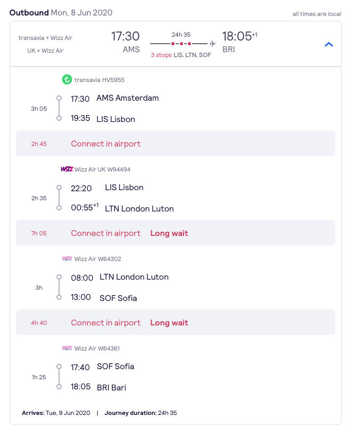
Task: Click the green transavia logo icon
Action: point(67,79)
